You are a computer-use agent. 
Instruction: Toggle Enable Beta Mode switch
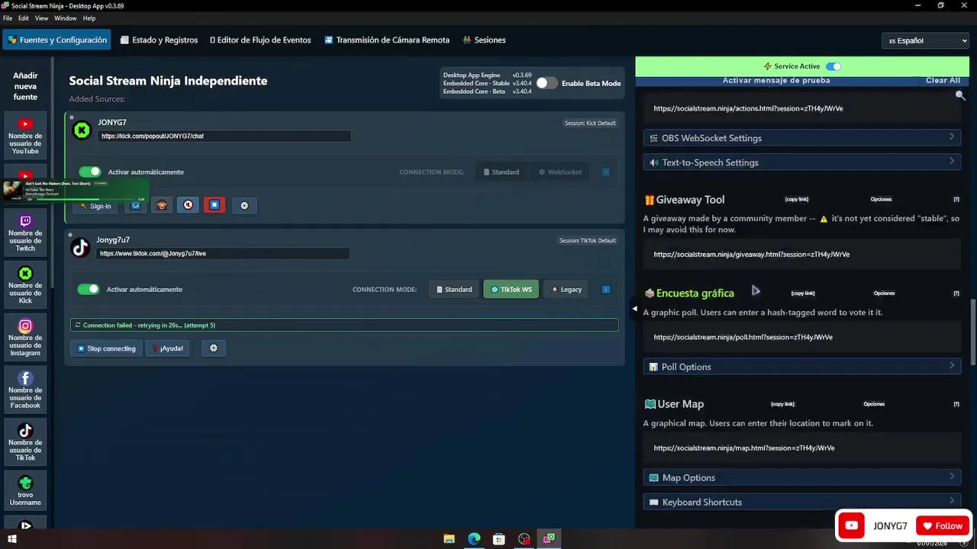coord(547,83)
